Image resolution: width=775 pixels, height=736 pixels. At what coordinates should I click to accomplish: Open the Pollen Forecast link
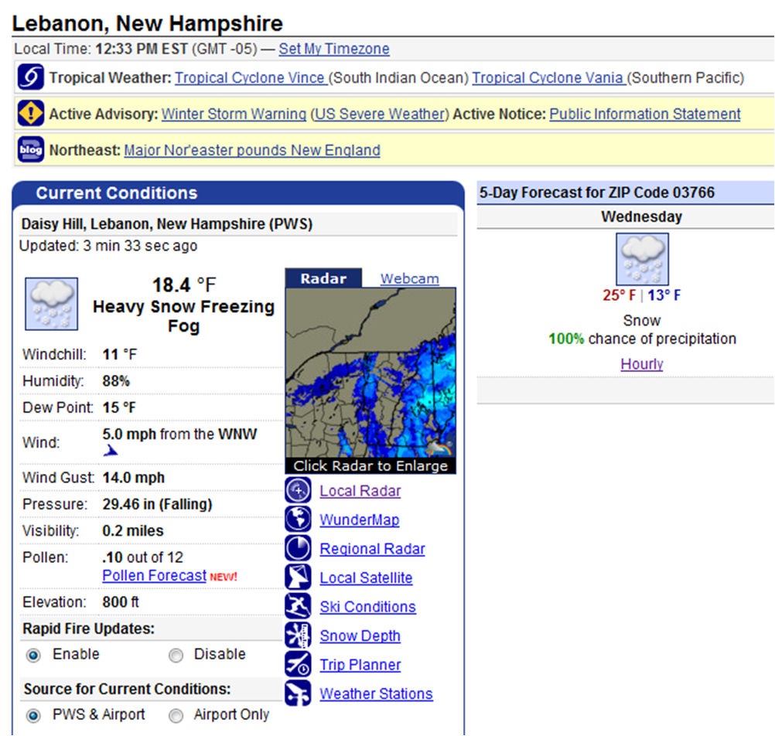[154, 575]
